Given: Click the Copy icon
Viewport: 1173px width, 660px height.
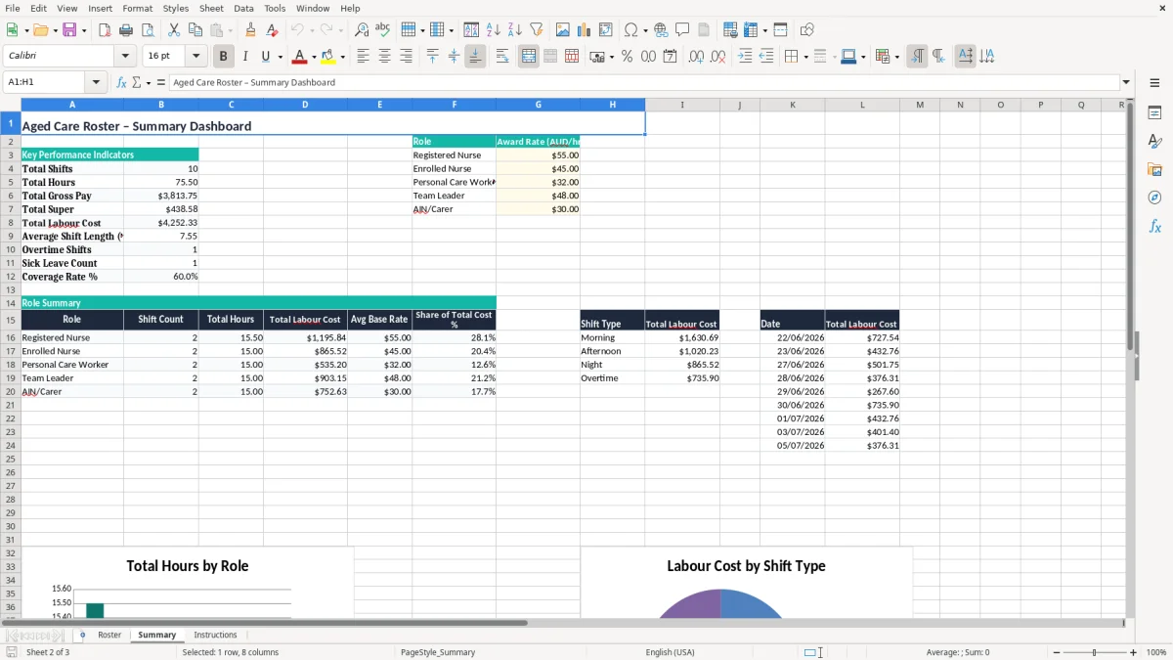Looking at the screenshot, I should click(x=195, y=30).
